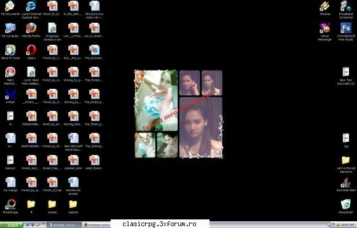Select the Mozilla Firefox desktop shortcut
This screenshot has width=357, height=228.
(x=31, y=30)
